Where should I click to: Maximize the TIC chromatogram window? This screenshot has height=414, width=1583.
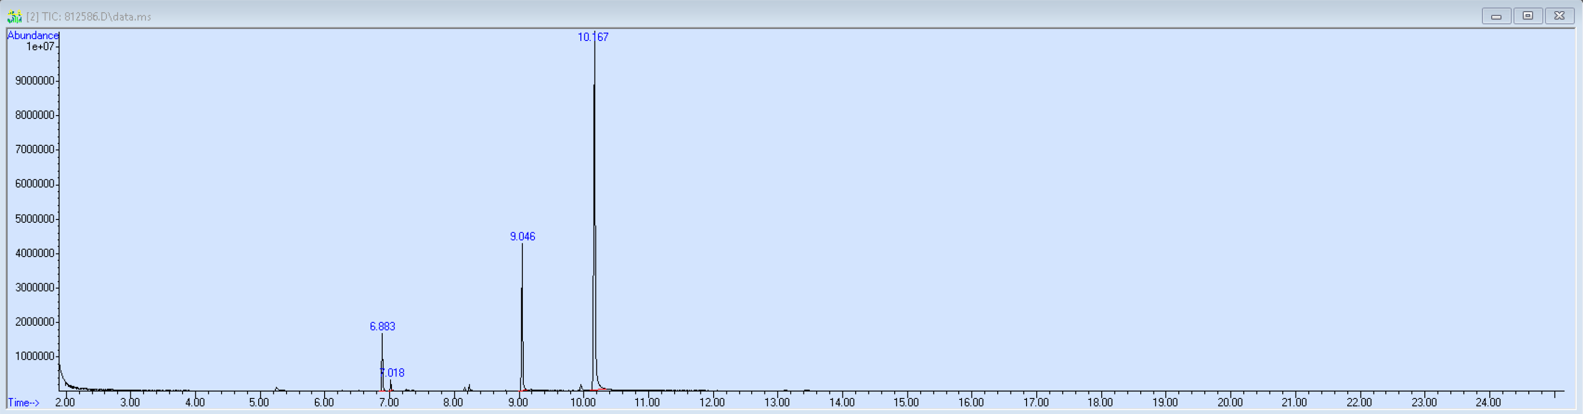click(1528, 16)
